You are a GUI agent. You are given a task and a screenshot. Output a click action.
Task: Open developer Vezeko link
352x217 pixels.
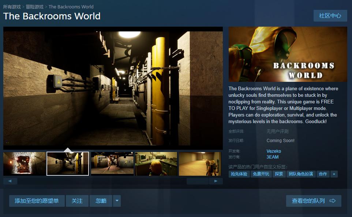(x=274, y=151)
